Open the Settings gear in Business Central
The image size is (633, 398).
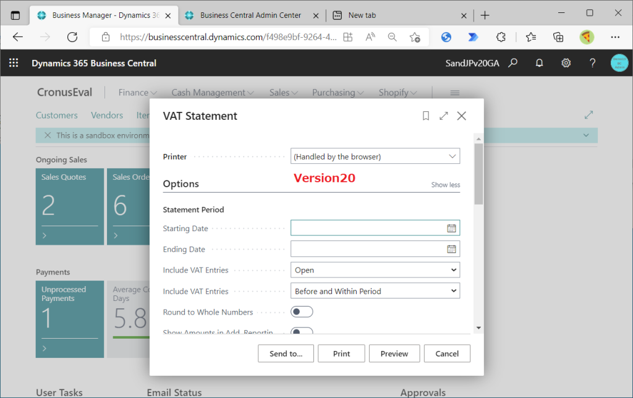[566, 63]
